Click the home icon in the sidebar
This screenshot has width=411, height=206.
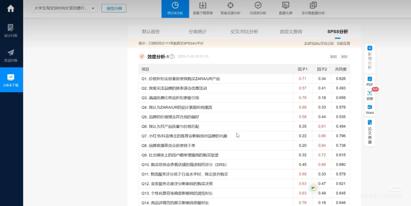[11, 9]
